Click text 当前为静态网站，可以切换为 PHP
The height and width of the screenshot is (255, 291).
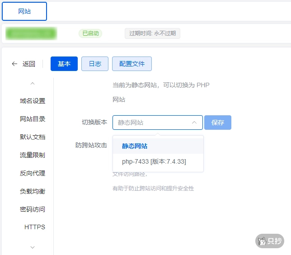pos(161,85)
